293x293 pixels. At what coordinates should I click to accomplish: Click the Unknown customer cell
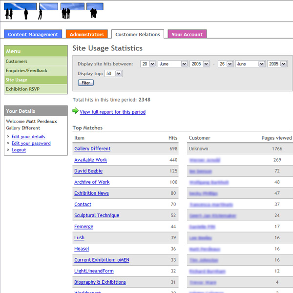coord(198,149)
